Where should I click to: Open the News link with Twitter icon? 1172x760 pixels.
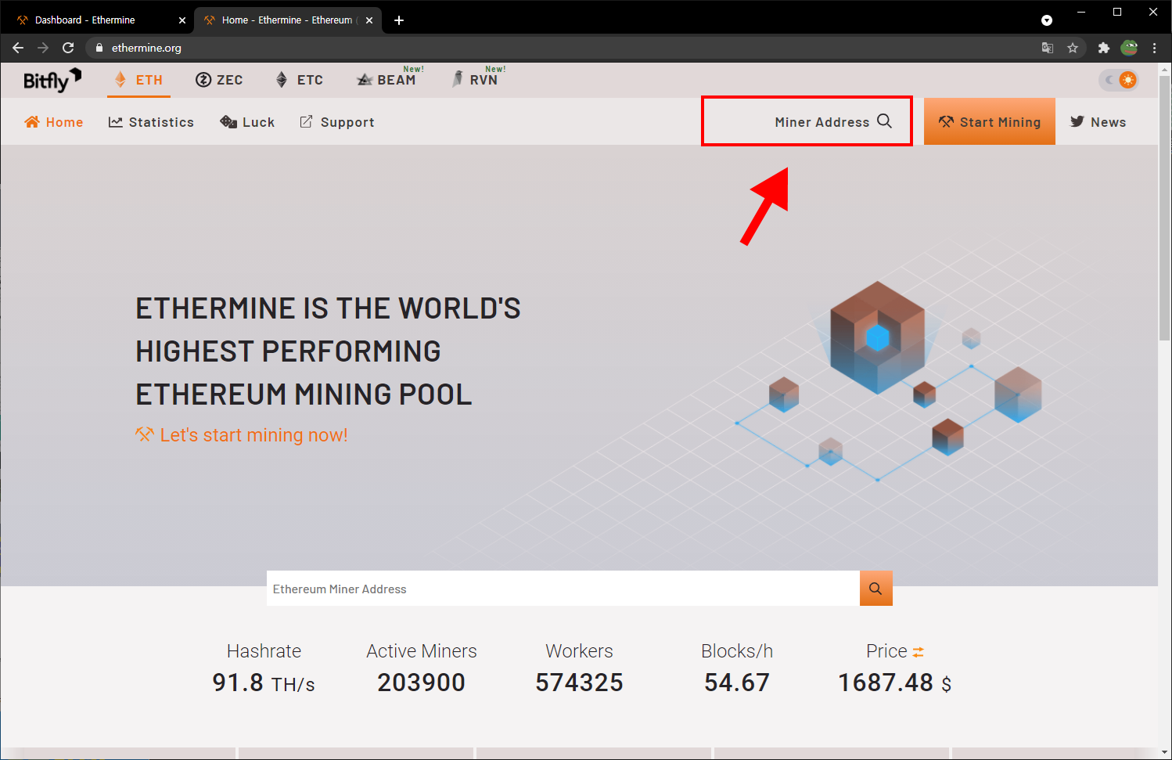[x=1098, y=122]
